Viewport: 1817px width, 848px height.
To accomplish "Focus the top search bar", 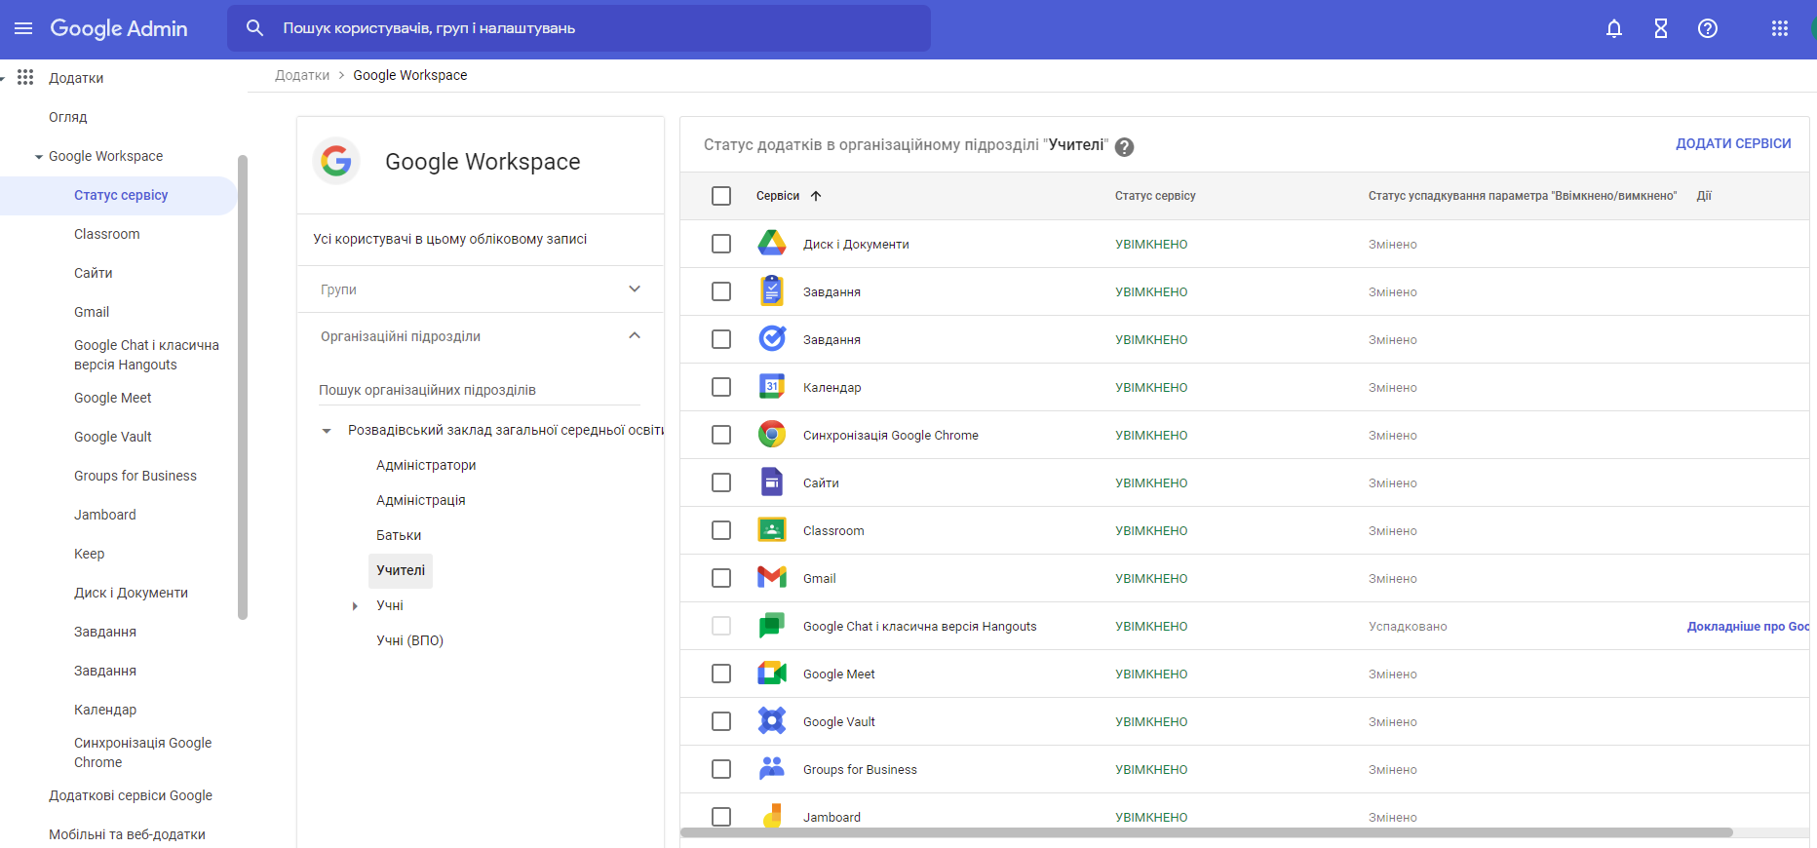I will 579,28.
